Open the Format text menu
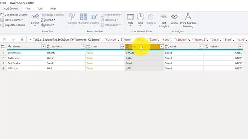The width and height of the screenshot is (248, 139). [x=35, y=20]
